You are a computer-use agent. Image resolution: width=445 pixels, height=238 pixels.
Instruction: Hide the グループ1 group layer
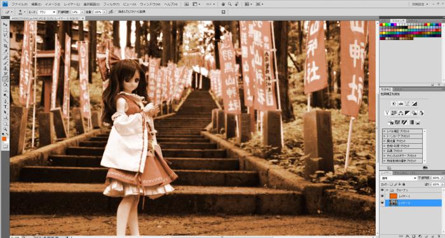click(x=382, y=190)
